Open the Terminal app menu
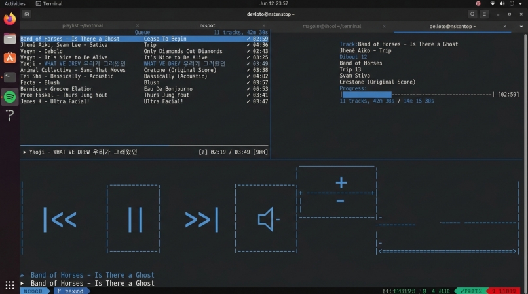The image size is (528, 294). [49, 3]
